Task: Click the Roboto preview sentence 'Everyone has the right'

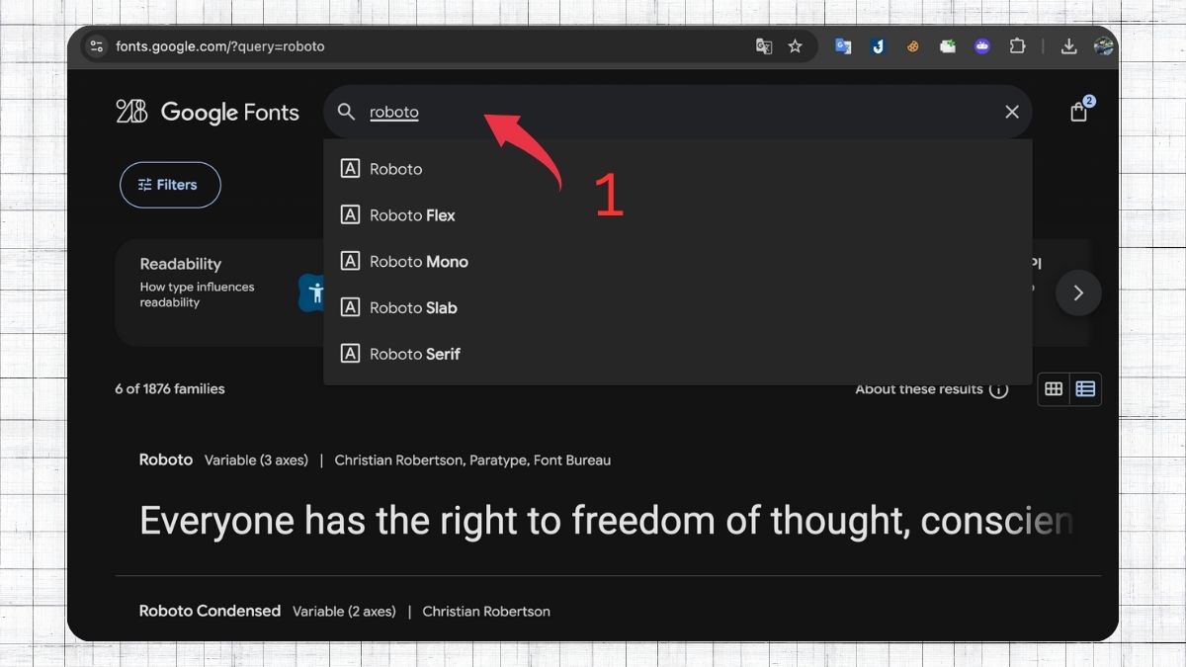Action: pos(607,521)
